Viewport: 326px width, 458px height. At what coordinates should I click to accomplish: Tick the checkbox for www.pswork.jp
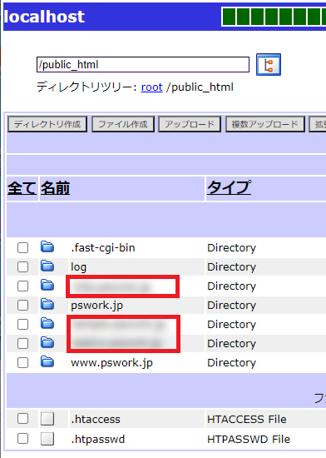pyautogui.click(x=22, y=363)
